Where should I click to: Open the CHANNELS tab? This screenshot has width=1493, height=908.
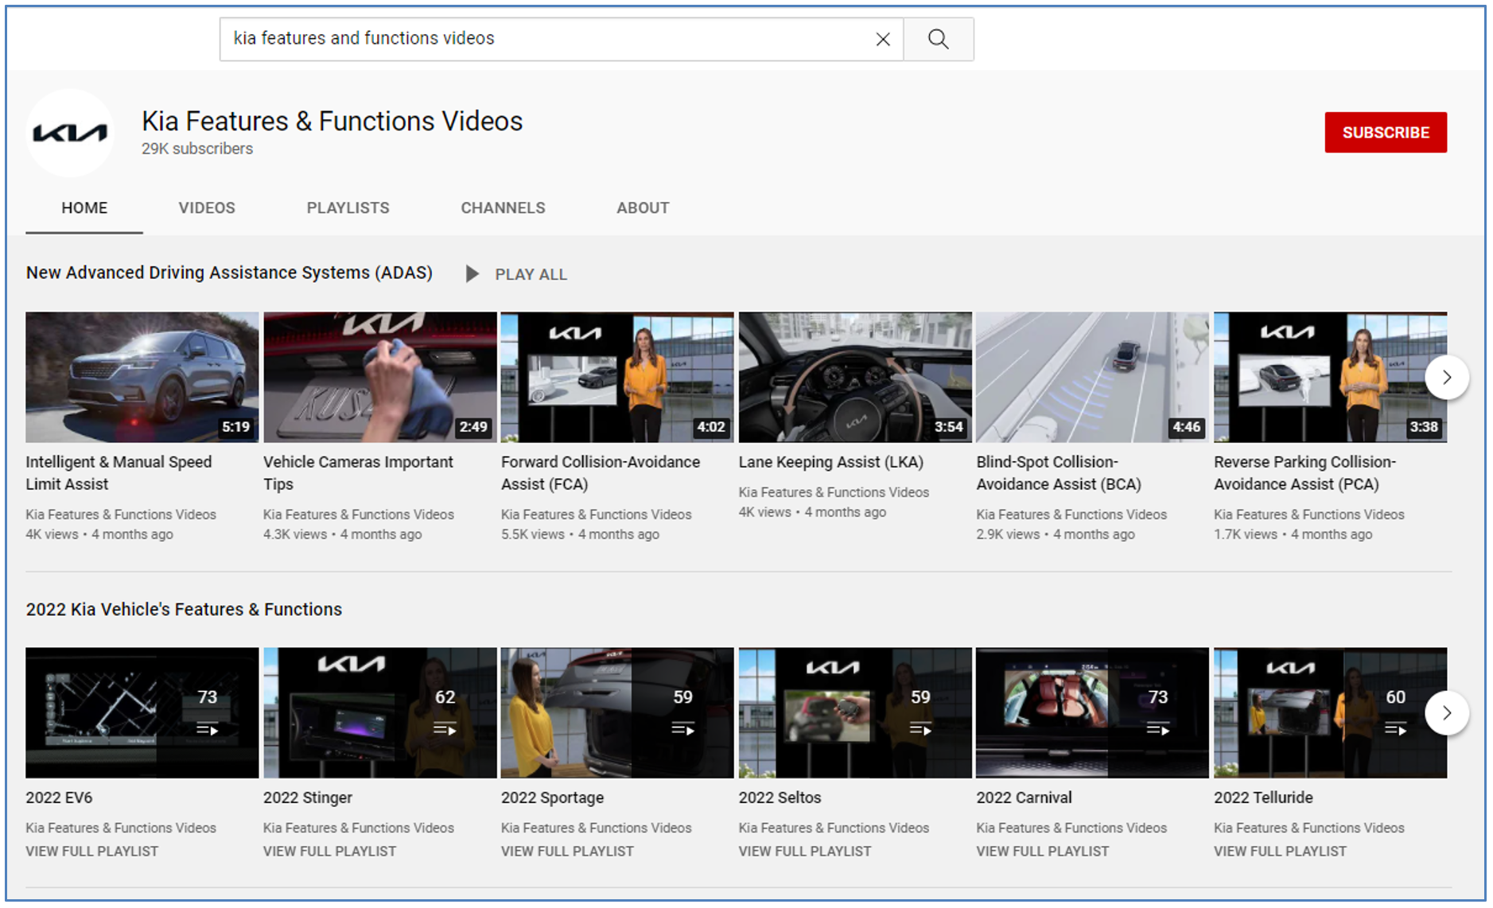tap(503, 208)
